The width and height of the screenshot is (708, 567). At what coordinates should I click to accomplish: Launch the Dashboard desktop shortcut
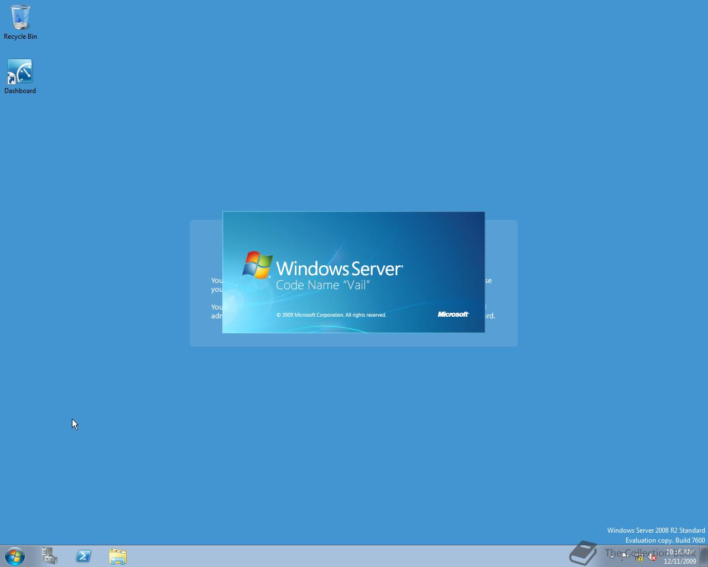(x=20, y=76)
